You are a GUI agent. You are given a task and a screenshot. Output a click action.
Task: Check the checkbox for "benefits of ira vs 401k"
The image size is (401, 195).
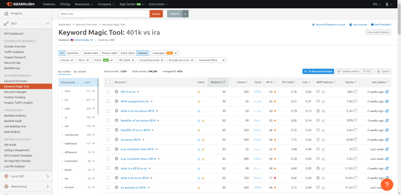pos(108,130)
